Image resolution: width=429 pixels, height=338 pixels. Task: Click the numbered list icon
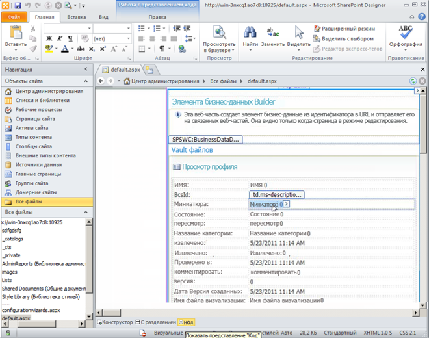(157, 28)
